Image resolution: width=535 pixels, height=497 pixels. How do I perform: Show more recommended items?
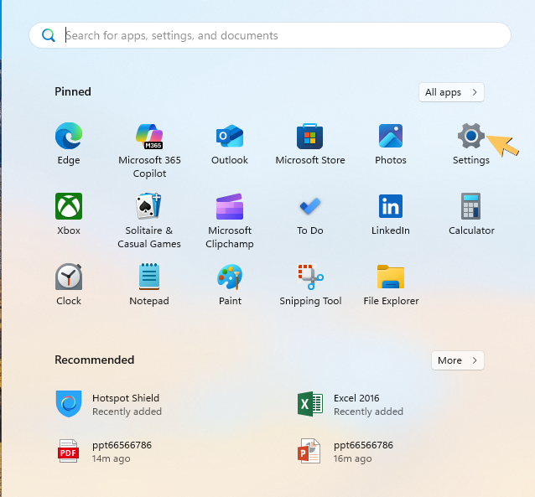(x=458, y=360)
